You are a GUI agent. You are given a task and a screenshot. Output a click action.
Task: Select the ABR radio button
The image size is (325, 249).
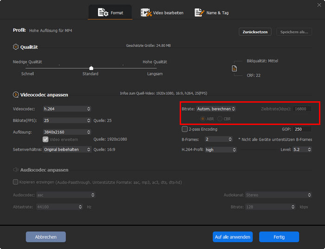pyautogui.click(x=202, y=119)
